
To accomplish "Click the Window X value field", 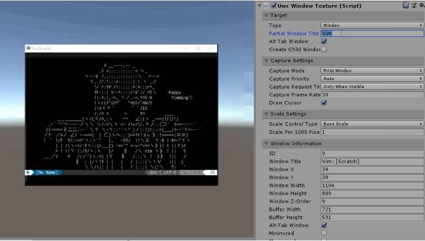I will pos(372,169).
